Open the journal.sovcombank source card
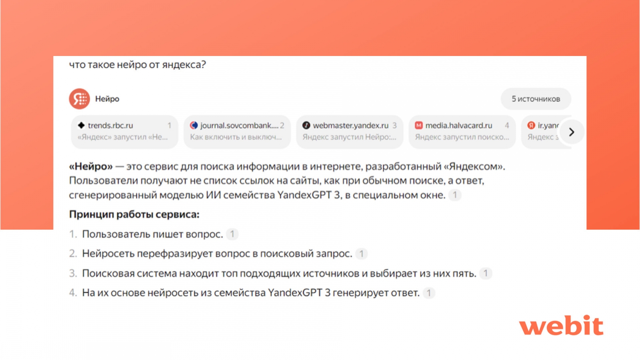Viewport: 640px width, 360px height. tap(237, 132)
